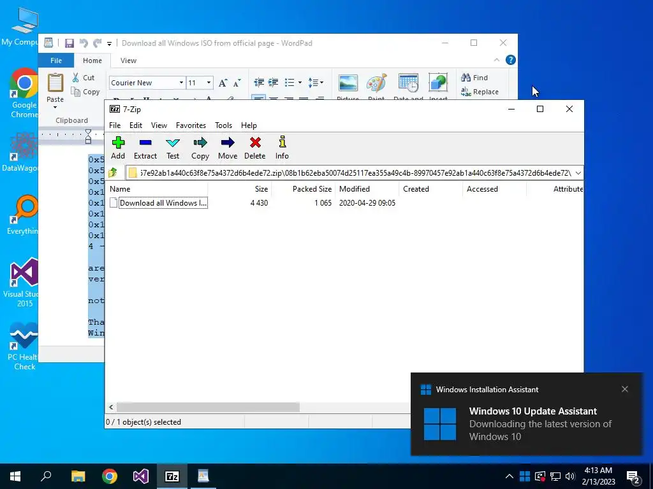Run Test on archive in 7-Zip
This screenshot has height=489, width=653.
[x=173, y=148]
